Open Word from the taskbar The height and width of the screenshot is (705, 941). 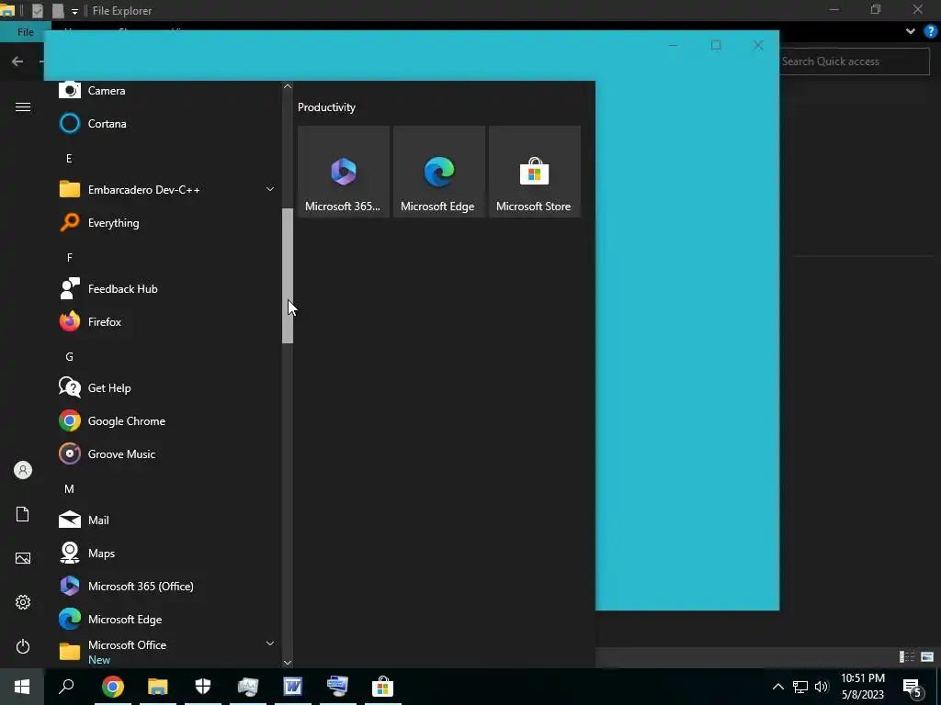point(293,687)
